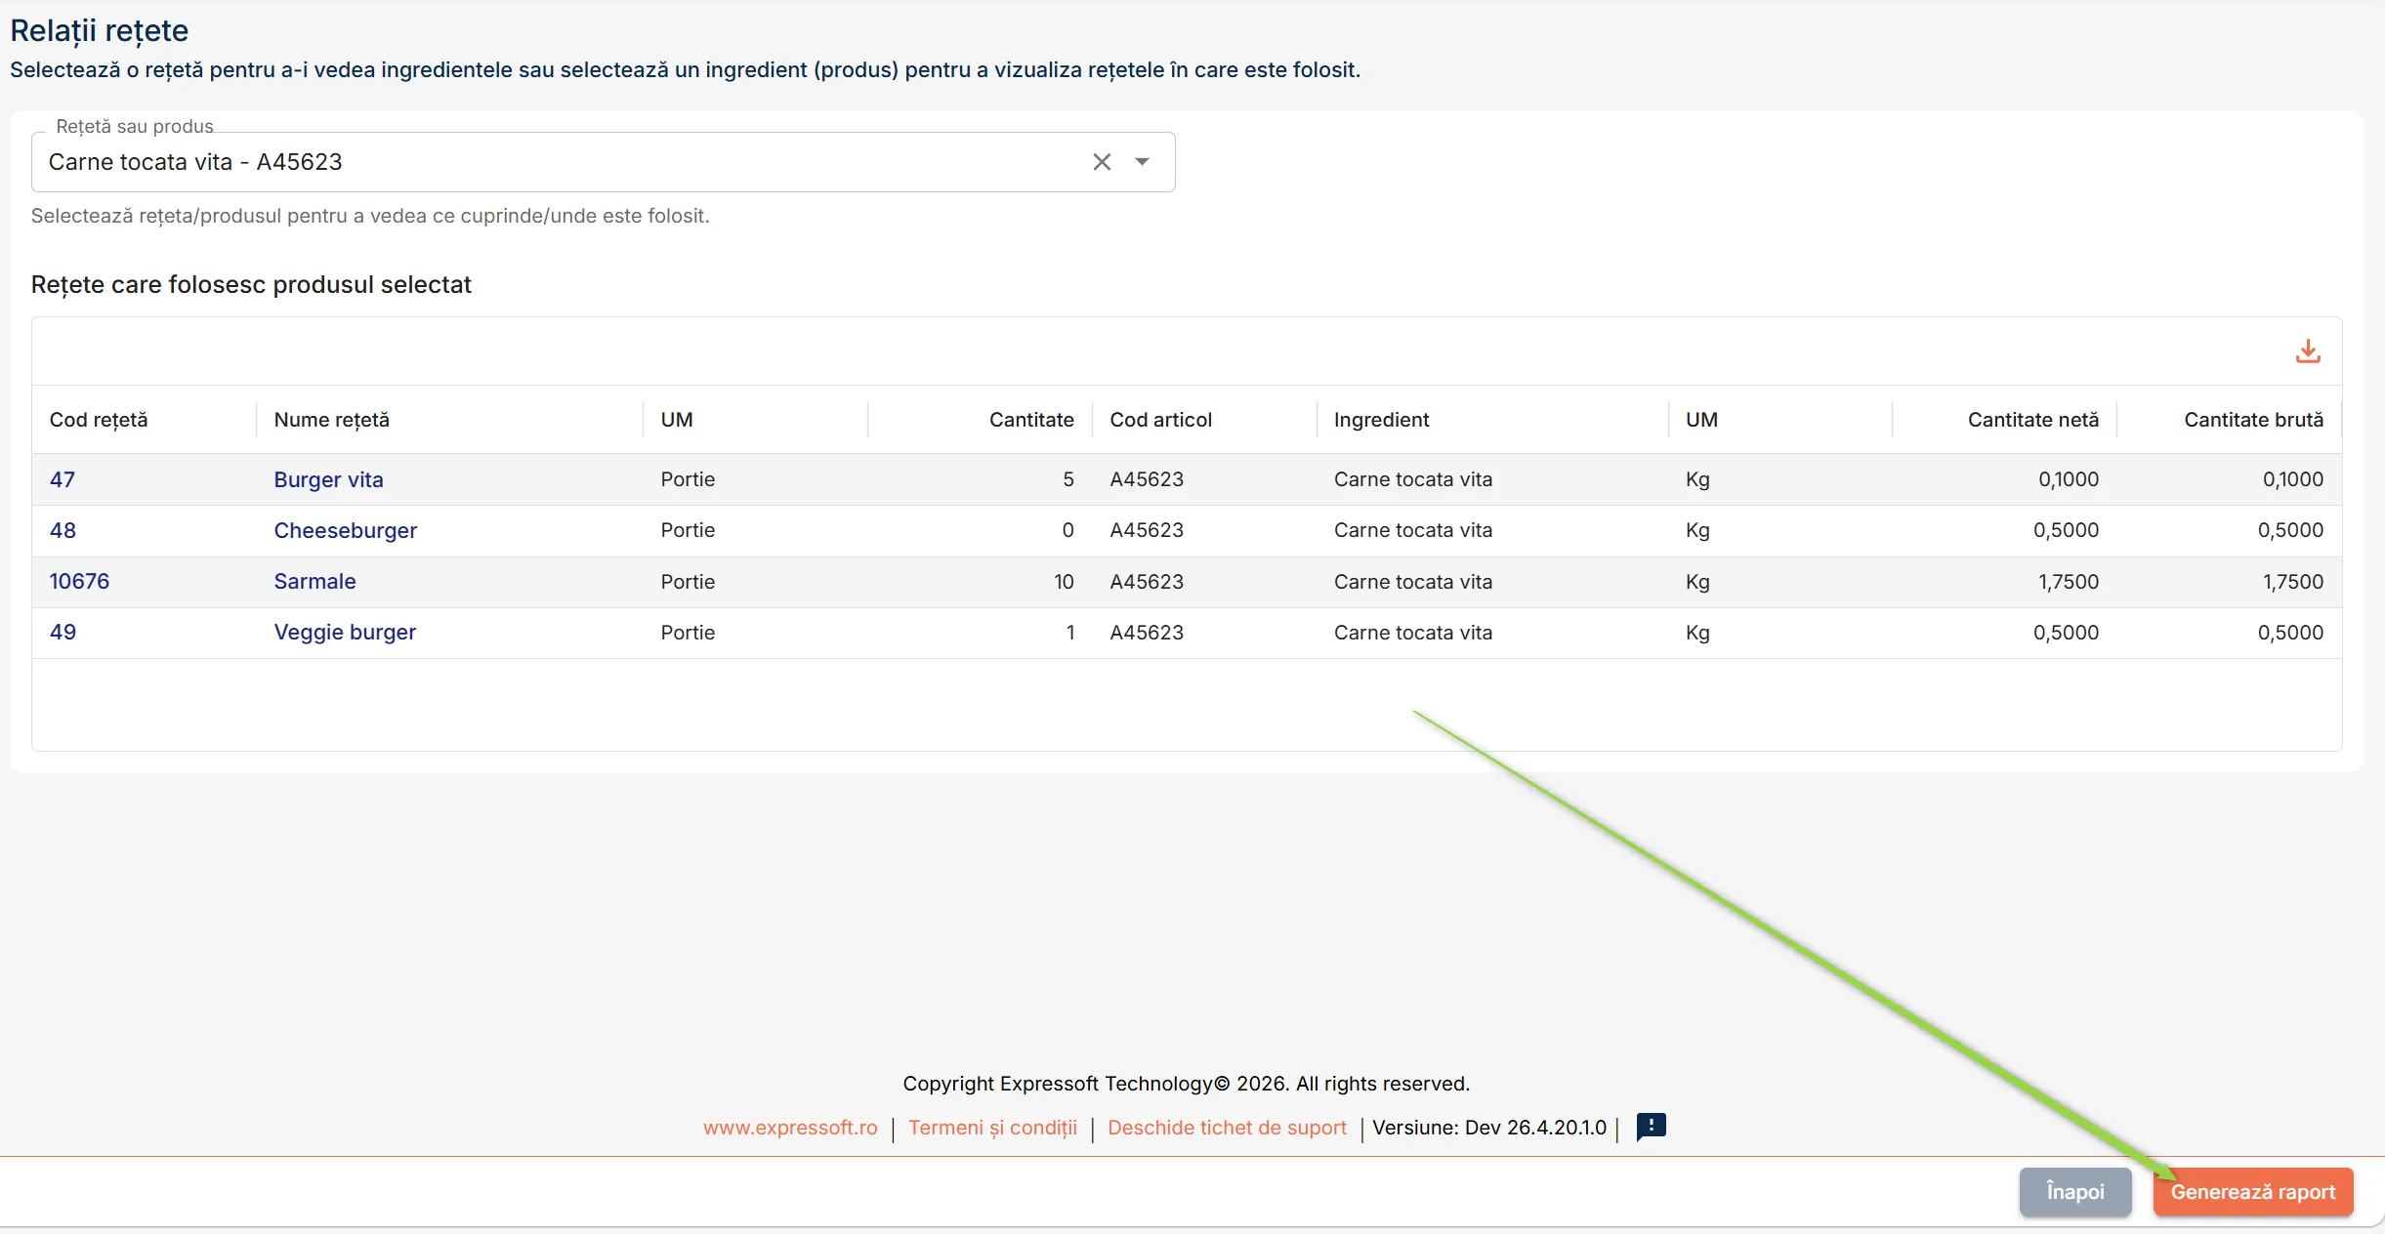Screen dimensions: 2385x1234
Task: Select the Burger vita quantity 5 cell
Action: pyautogui.click(x=1068, y=479)
